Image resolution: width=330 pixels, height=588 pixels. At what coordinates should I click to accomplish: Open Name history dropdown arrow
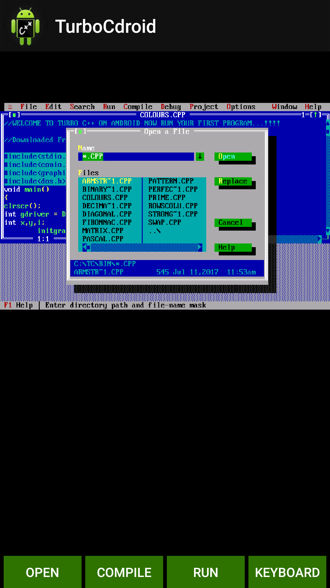point(200,156)
